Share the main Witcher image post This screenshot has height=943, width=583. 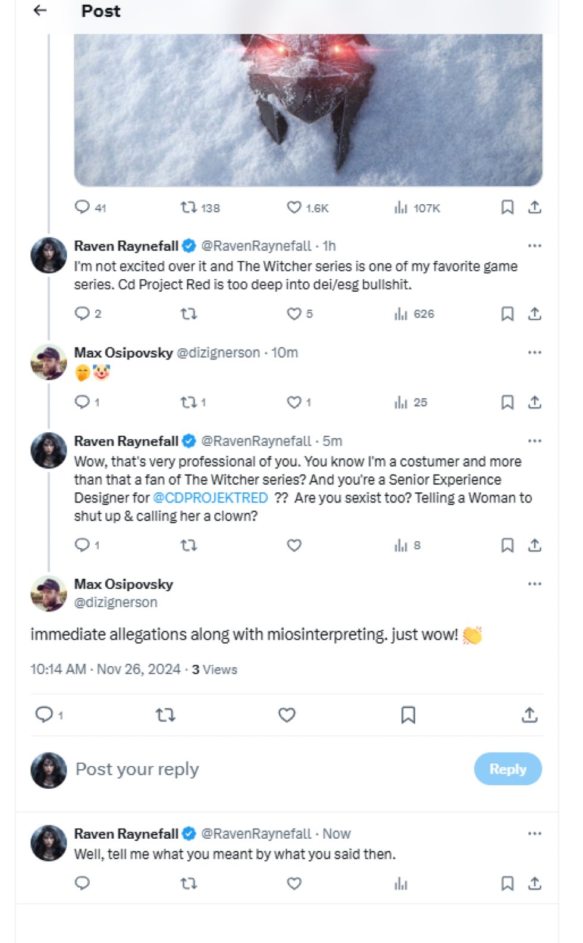[535, 207]
